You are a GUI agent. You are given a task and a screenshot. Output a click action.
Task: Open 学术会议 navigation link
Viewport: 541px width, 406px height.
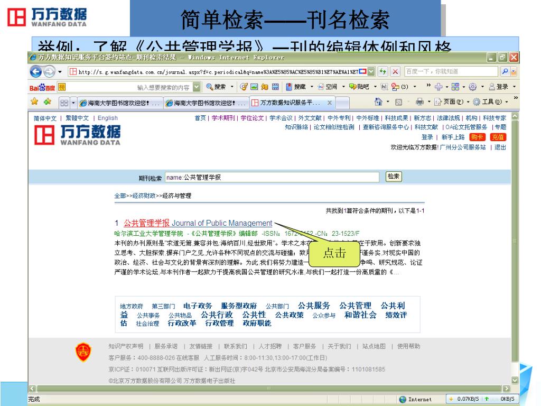281,118
